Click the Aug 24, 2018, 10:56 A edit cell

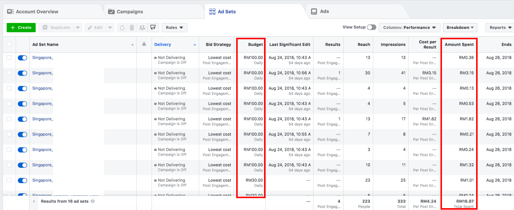289,73
